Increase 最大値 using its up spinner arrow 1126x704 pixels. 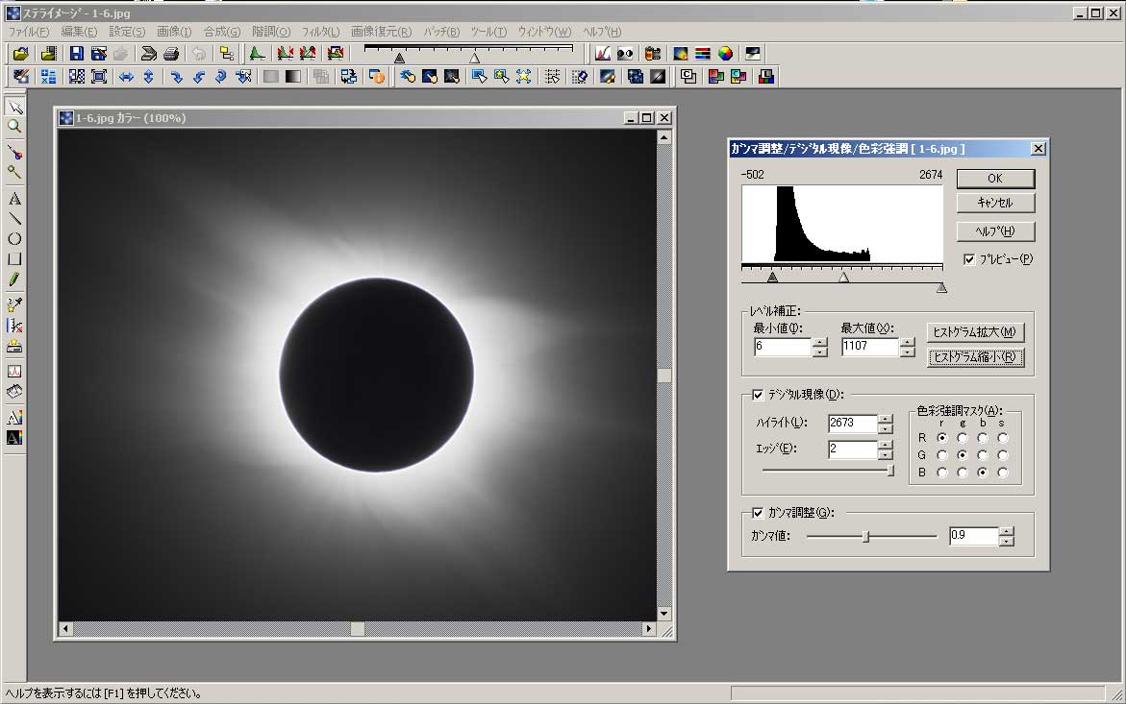click(x=907, y=342)
